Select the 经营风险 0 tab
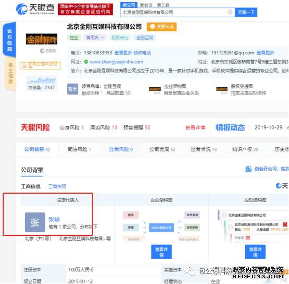289x284 pixels. (121, 149)
